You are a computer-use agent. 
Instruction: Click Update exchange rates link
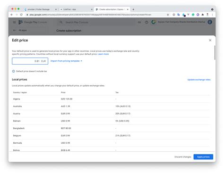tap(199, 80)
